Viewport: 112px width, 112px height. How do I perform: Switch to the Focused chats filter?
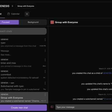pos(9,22)
